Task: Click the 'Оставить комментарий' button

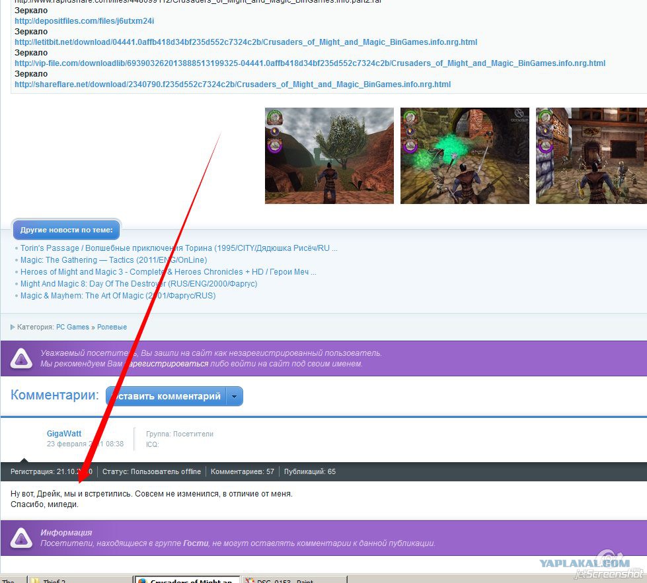Action: click(x=166, y=396)
